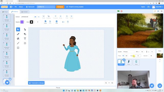Open the Samouczki tutorials
Screen dimensions: 164x92
click(30, 7)
